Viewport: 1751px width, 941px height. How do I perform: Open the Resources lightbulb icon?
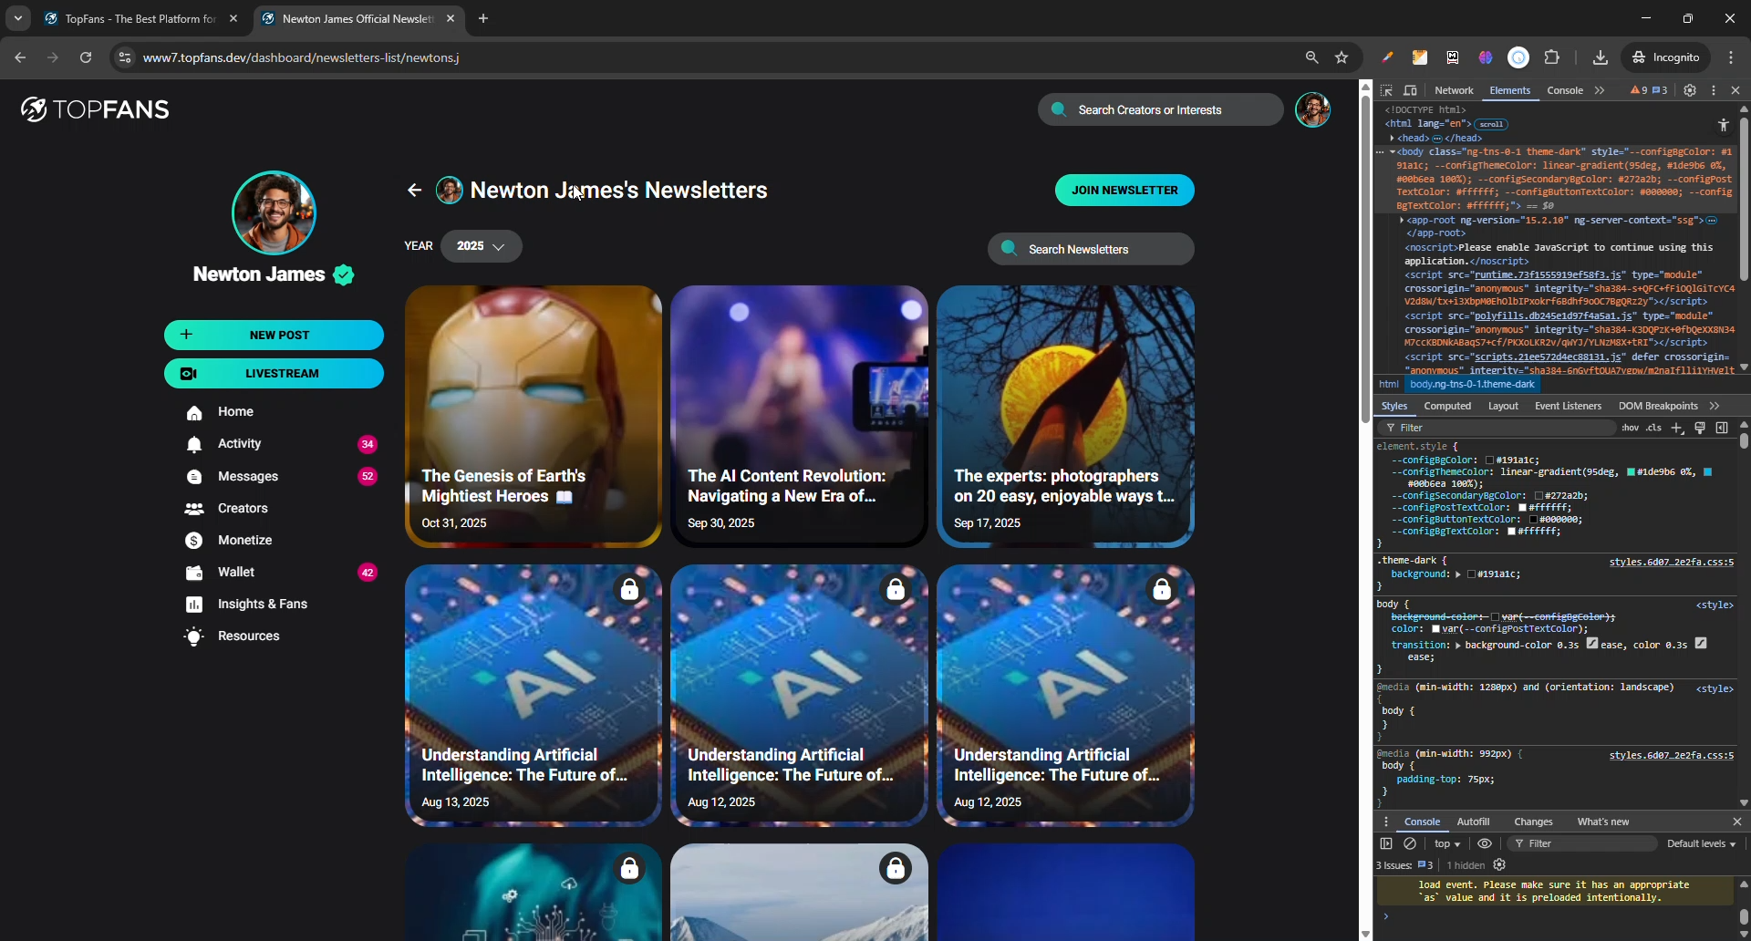[x=194, y=636]
